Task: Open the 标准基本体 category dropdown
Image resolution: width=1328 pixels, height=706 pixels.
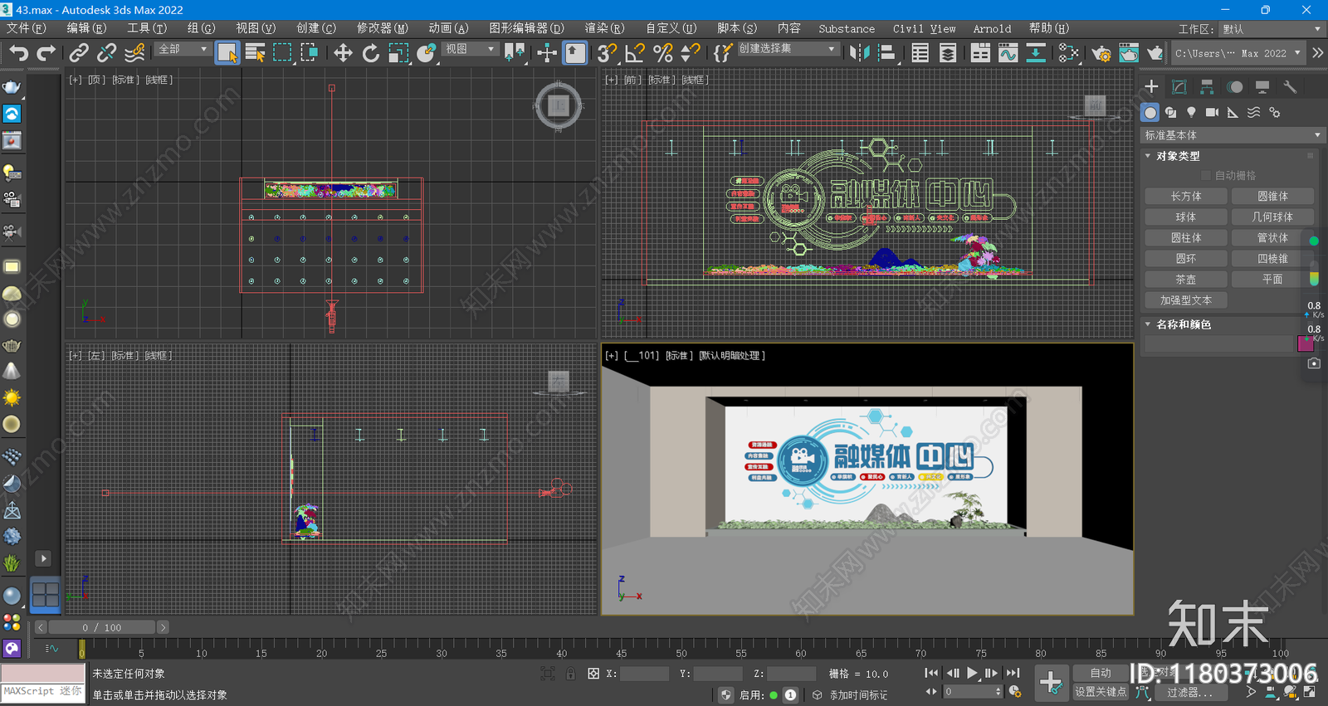Action: click(1233, 135)
